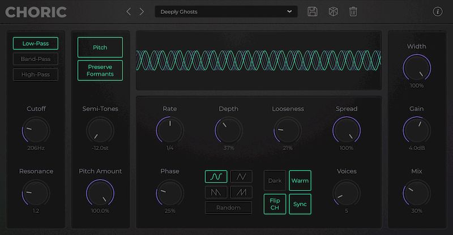Switch the filter type to High-Pass
Image resolution: width=453 pixels, height=235 pixels.
(x=36, y=74)
